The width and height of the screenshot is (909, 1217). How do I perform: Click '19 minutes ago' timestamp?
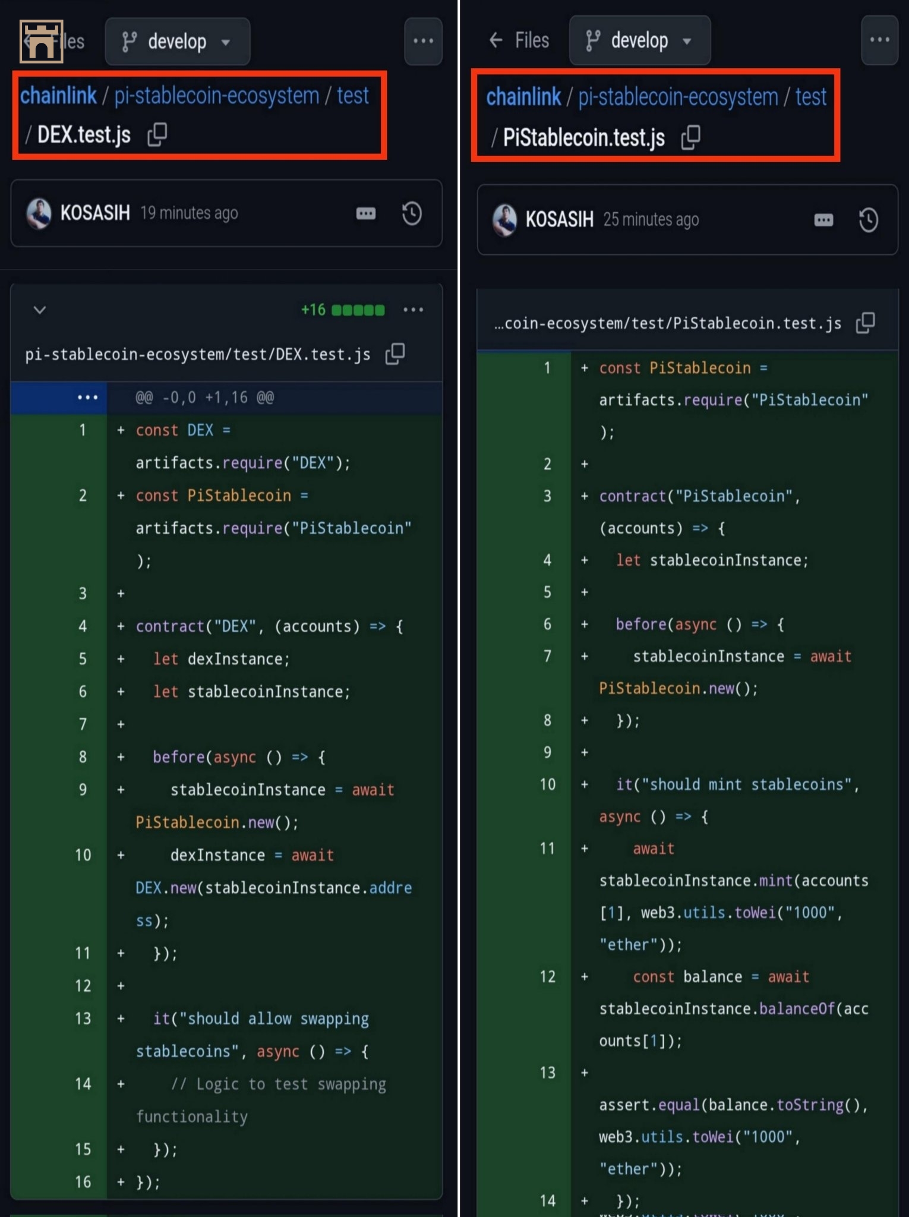(x=189, y=213)
